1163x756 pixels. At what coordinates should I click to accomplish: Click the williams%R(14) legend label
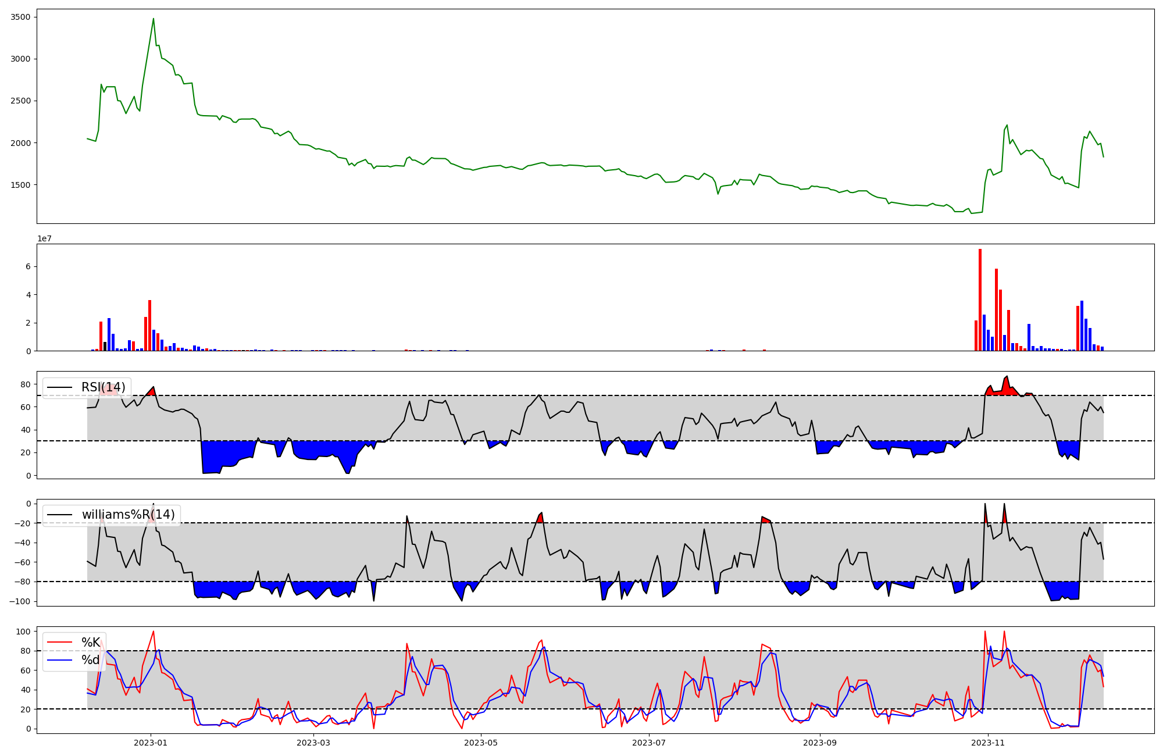128,515
